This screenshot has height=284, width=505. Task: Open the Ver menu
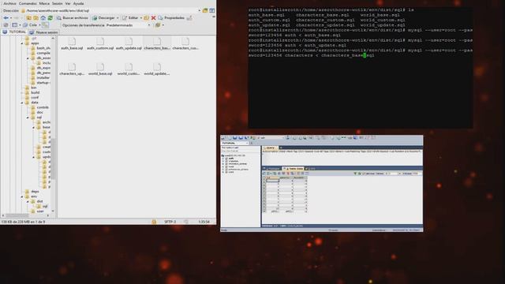68,3
